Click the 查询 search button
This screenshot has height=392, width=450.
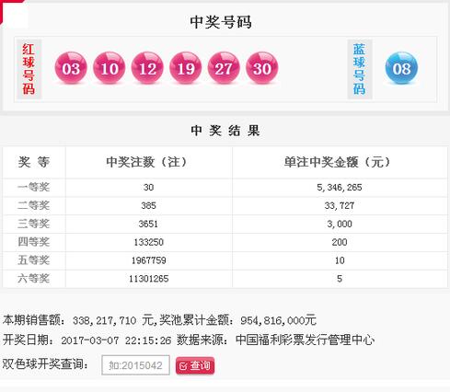pyautogui.click(x=195, y=365)
